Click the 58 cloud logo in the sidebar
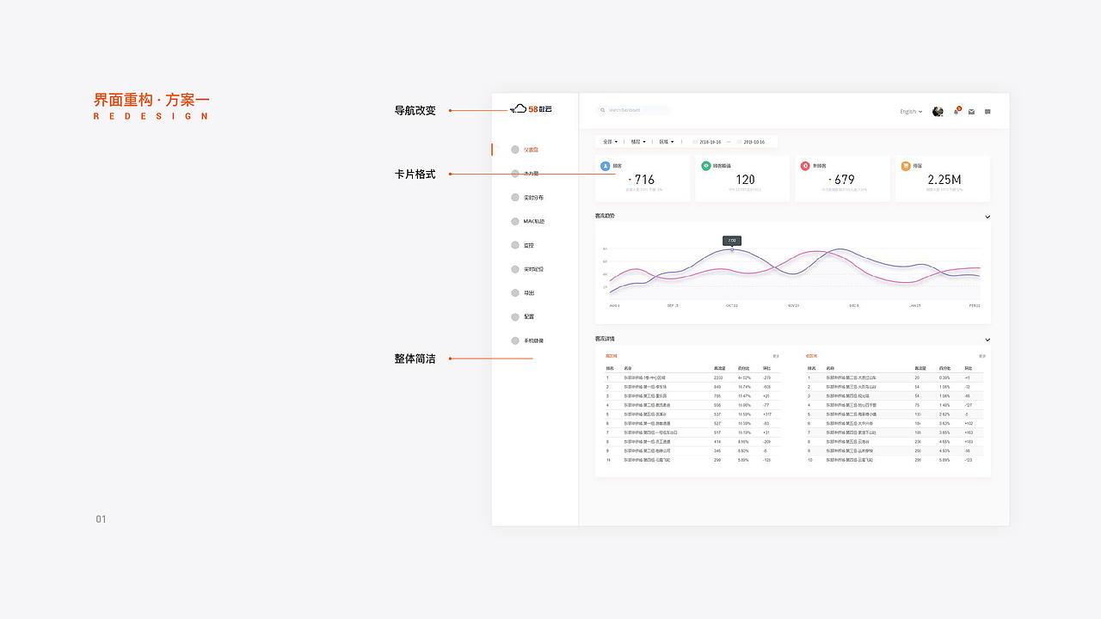The height and width of the screenshot is (619, 1101). point(531,109)
